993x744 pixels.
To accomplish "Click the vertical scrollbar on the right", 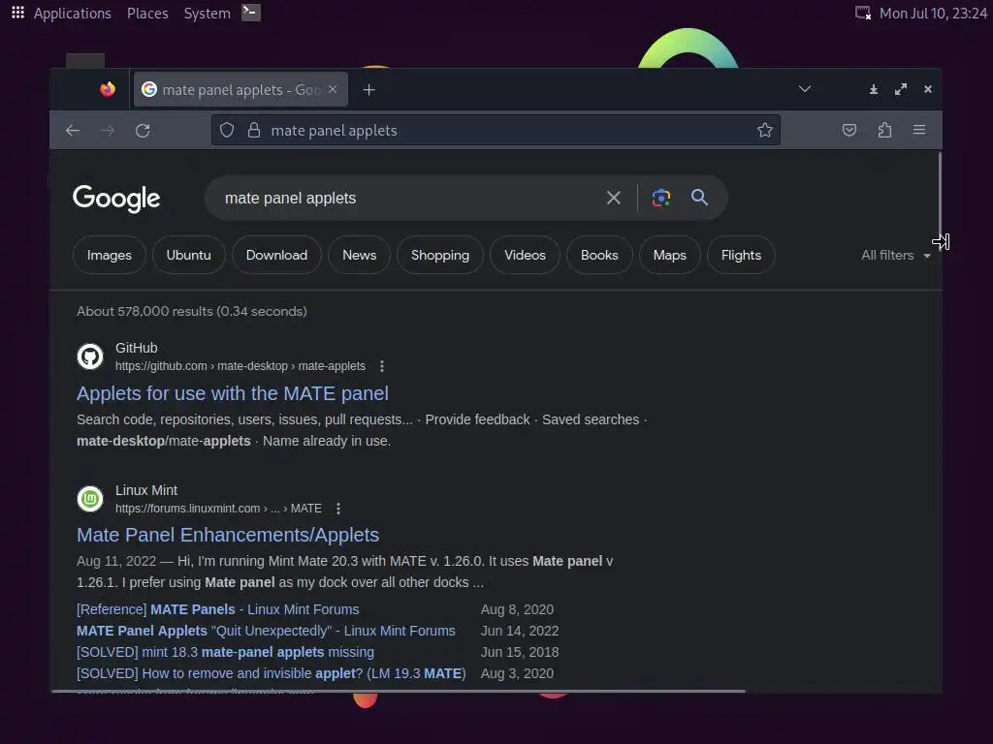I will point(940,197).
